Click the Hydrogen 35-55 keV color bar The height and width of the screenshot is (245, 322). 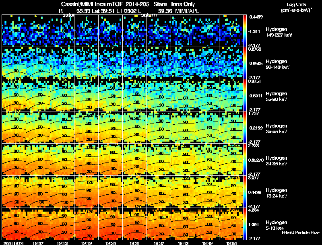tap(245, 127)
